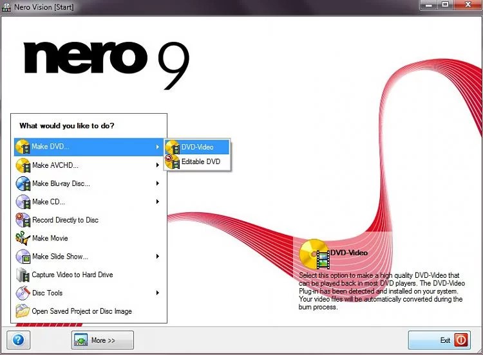Screen dimensions: 483x355
Task: Click the Make Blu-ray Disc icon
Action: [23, 184]
